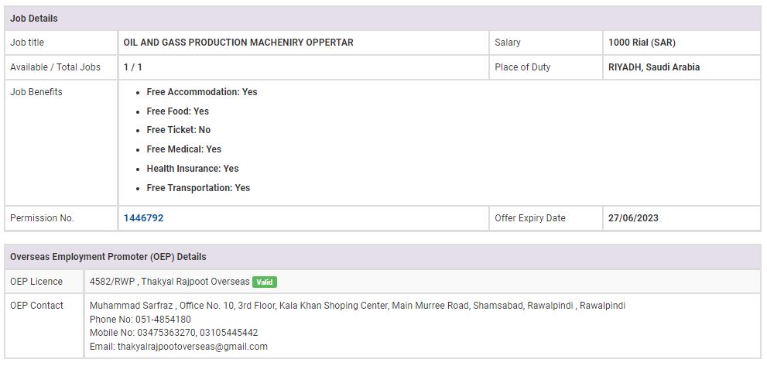Click the Overseas Employment Promoter Details header
767x366 pixels.
point(108,257)
